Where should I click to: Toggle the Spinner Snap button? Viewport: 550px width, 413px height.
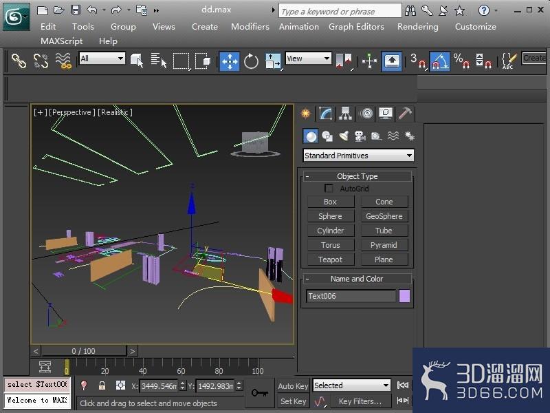pyautogui.click(x=483, y=61)
